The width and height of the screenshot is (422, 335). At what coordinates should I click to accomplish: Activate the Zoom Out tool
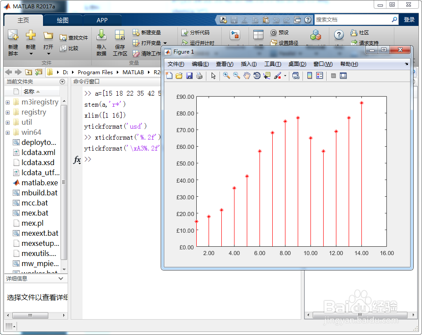tap(237, 76)
